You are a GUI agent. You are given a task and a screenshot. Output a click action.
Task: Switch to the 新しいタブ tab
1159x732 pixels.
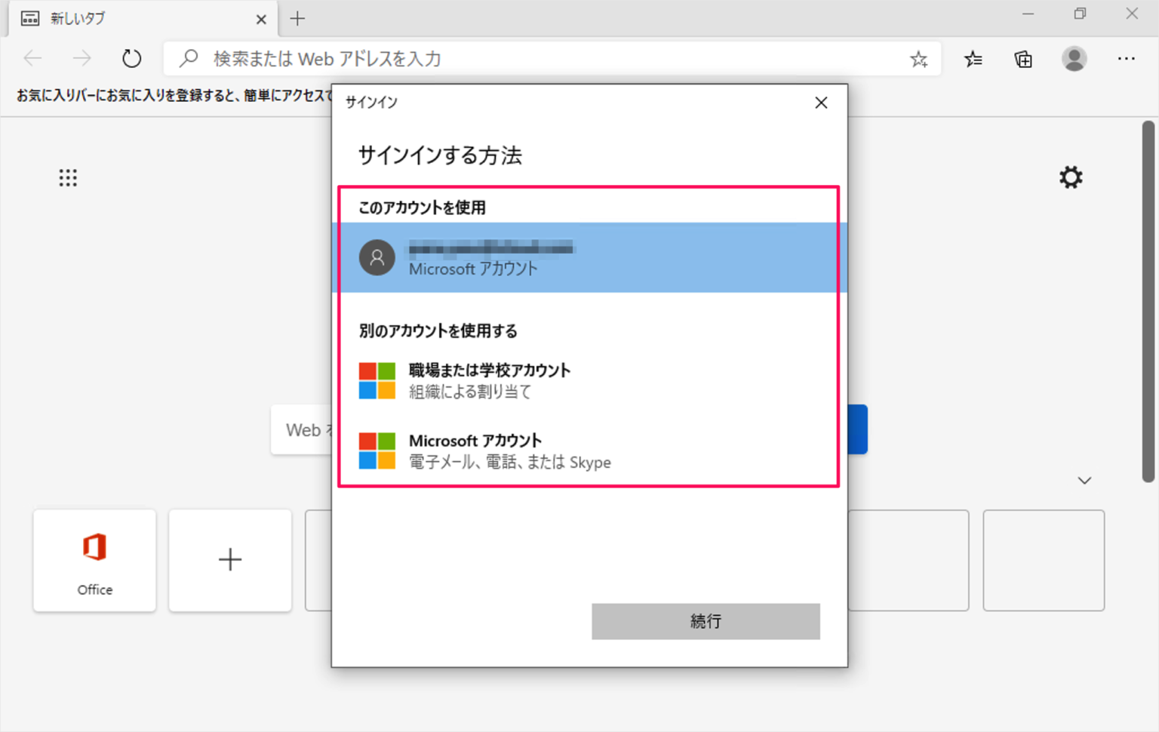[136, 18]
